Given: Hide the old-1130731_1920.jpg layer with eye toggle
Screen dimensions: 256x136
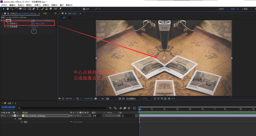Looking at the screenshot, I should coord(2,116).
